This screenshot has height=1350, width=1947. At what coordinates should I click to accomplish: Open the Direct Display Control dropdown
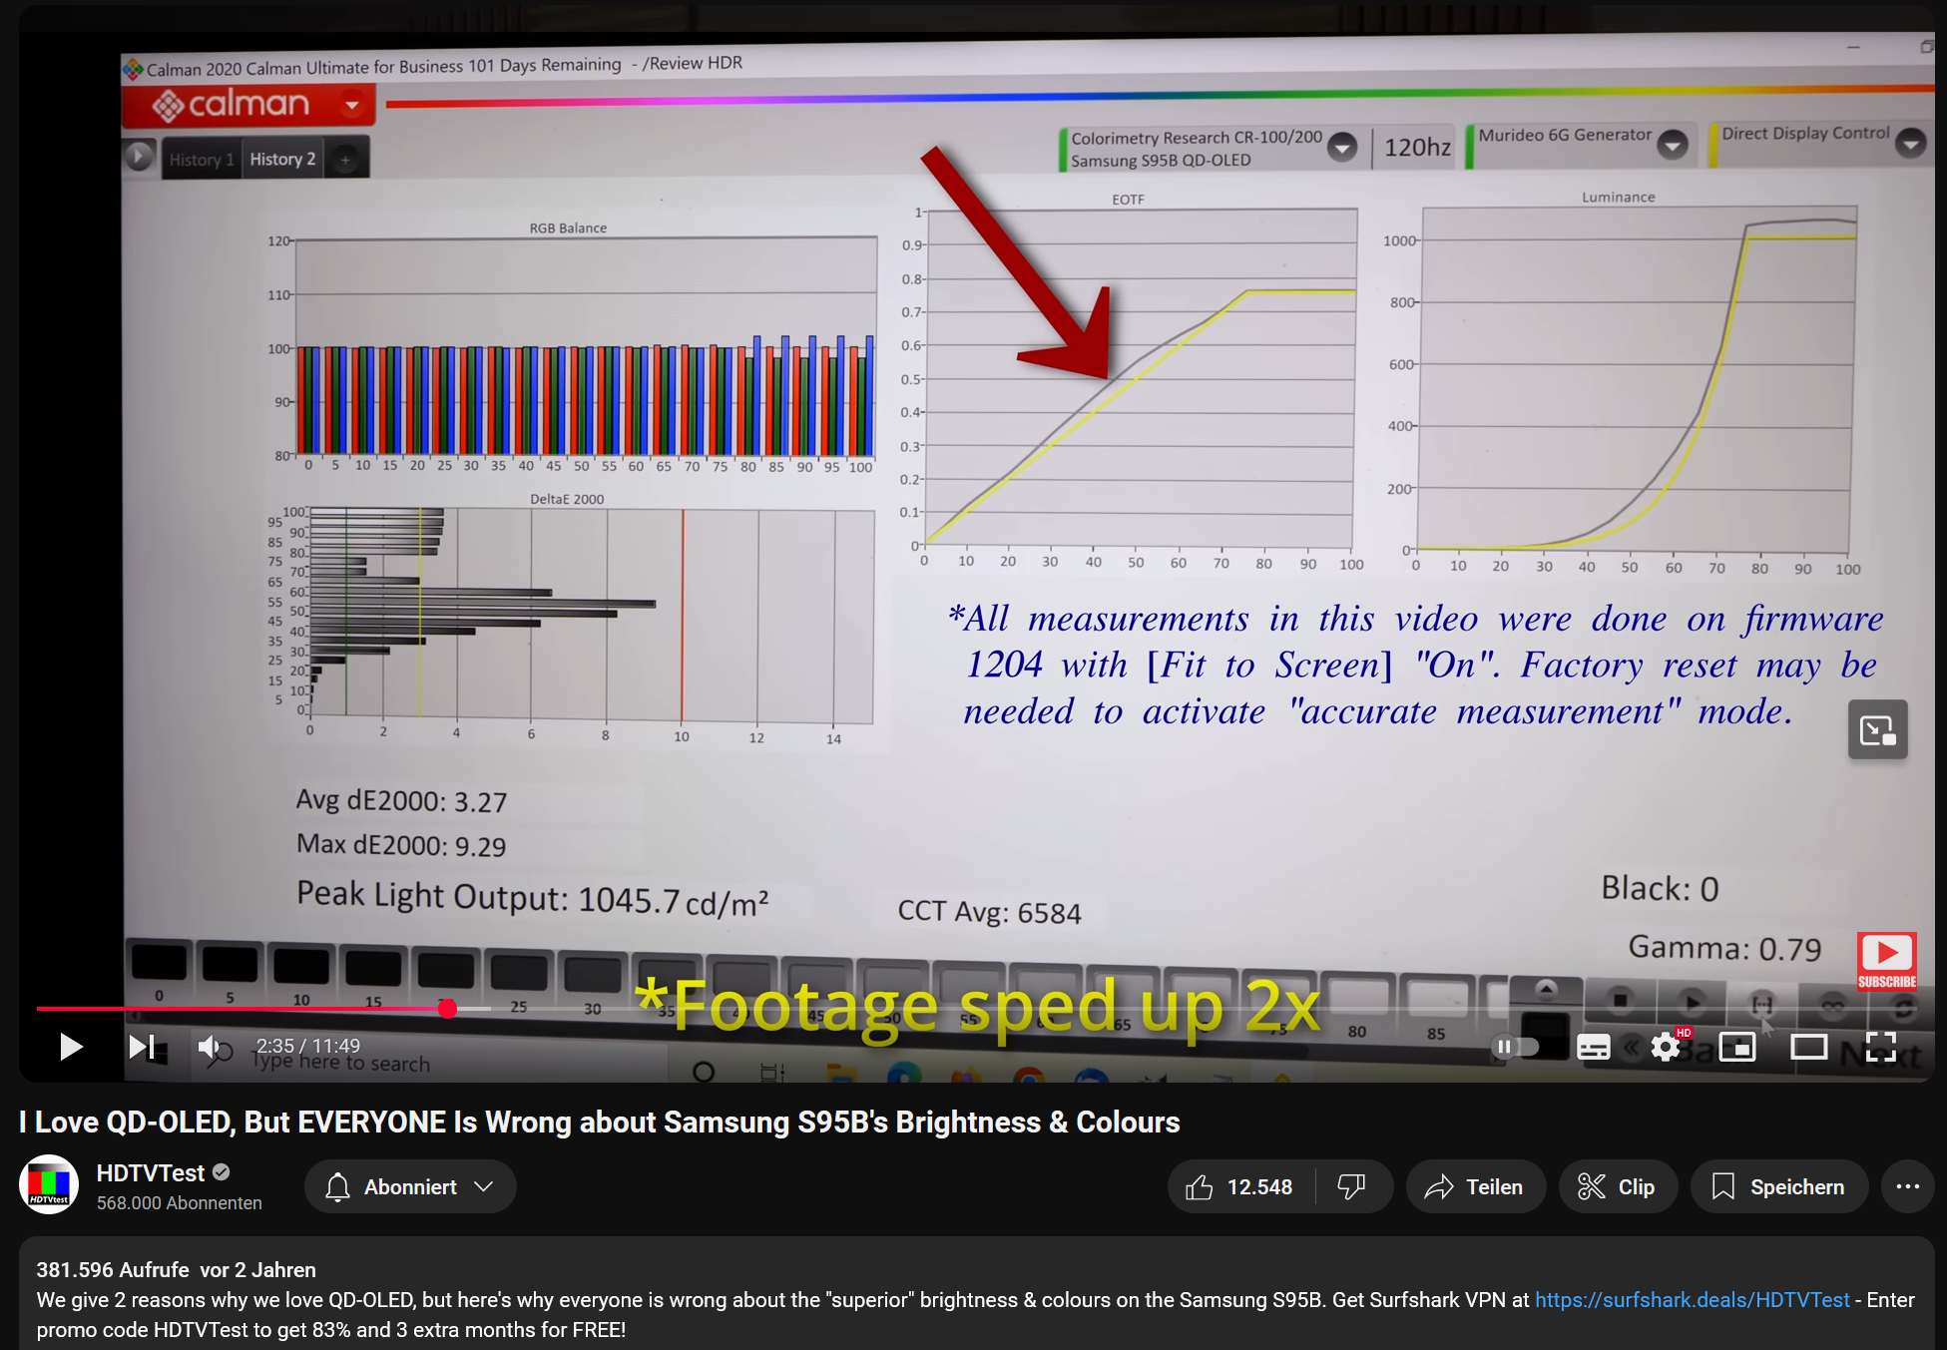tap(1912, 144)
